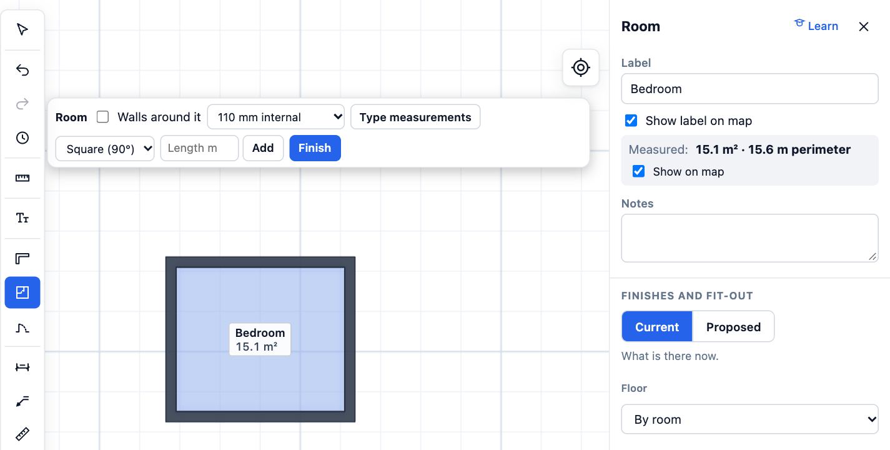Choose the diagonal ruler tool at bottom

click(22, 434)
